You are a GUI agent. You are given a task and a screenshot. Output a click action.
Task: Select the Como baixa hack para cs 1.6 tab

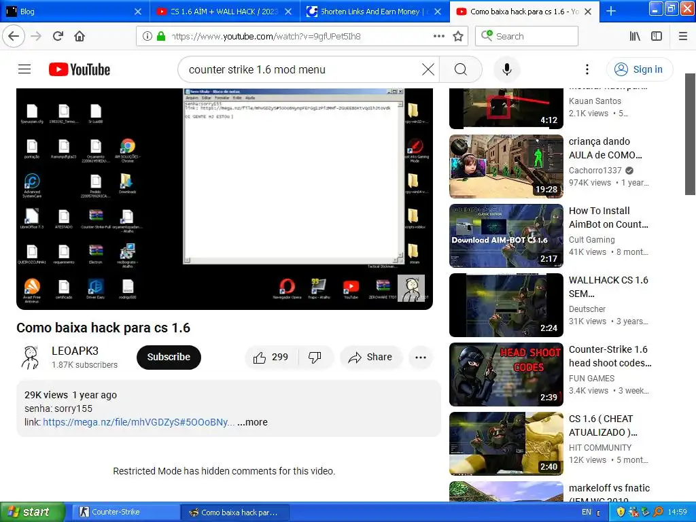point(524,11)
